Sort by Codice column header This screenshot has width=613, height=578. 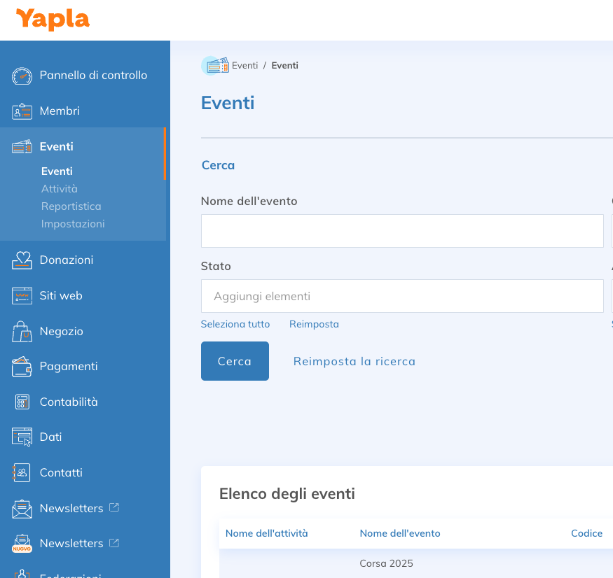586,533
